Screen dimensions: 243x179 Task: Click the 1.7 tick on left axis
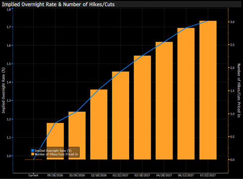[9, 27]
